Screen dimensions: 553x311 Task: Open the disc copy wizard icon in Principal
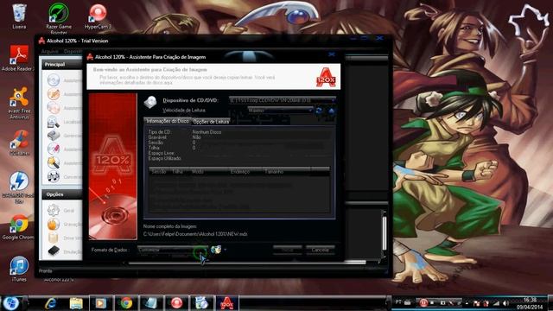tap(54, 108)
